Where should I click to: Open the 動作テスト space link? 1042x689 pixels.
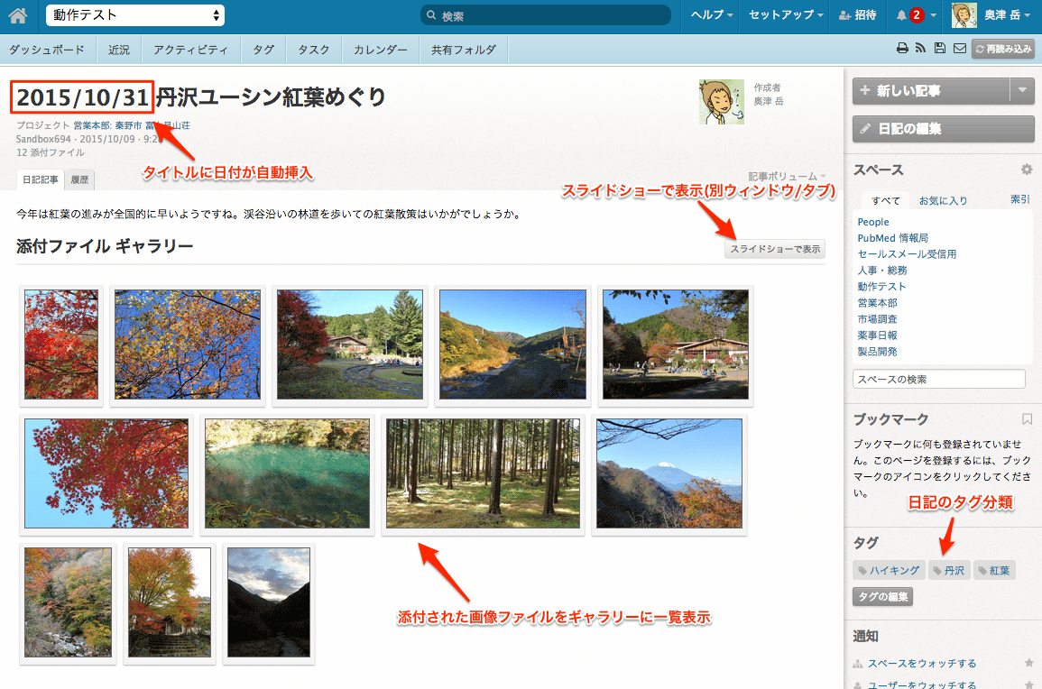coord(881,287)
